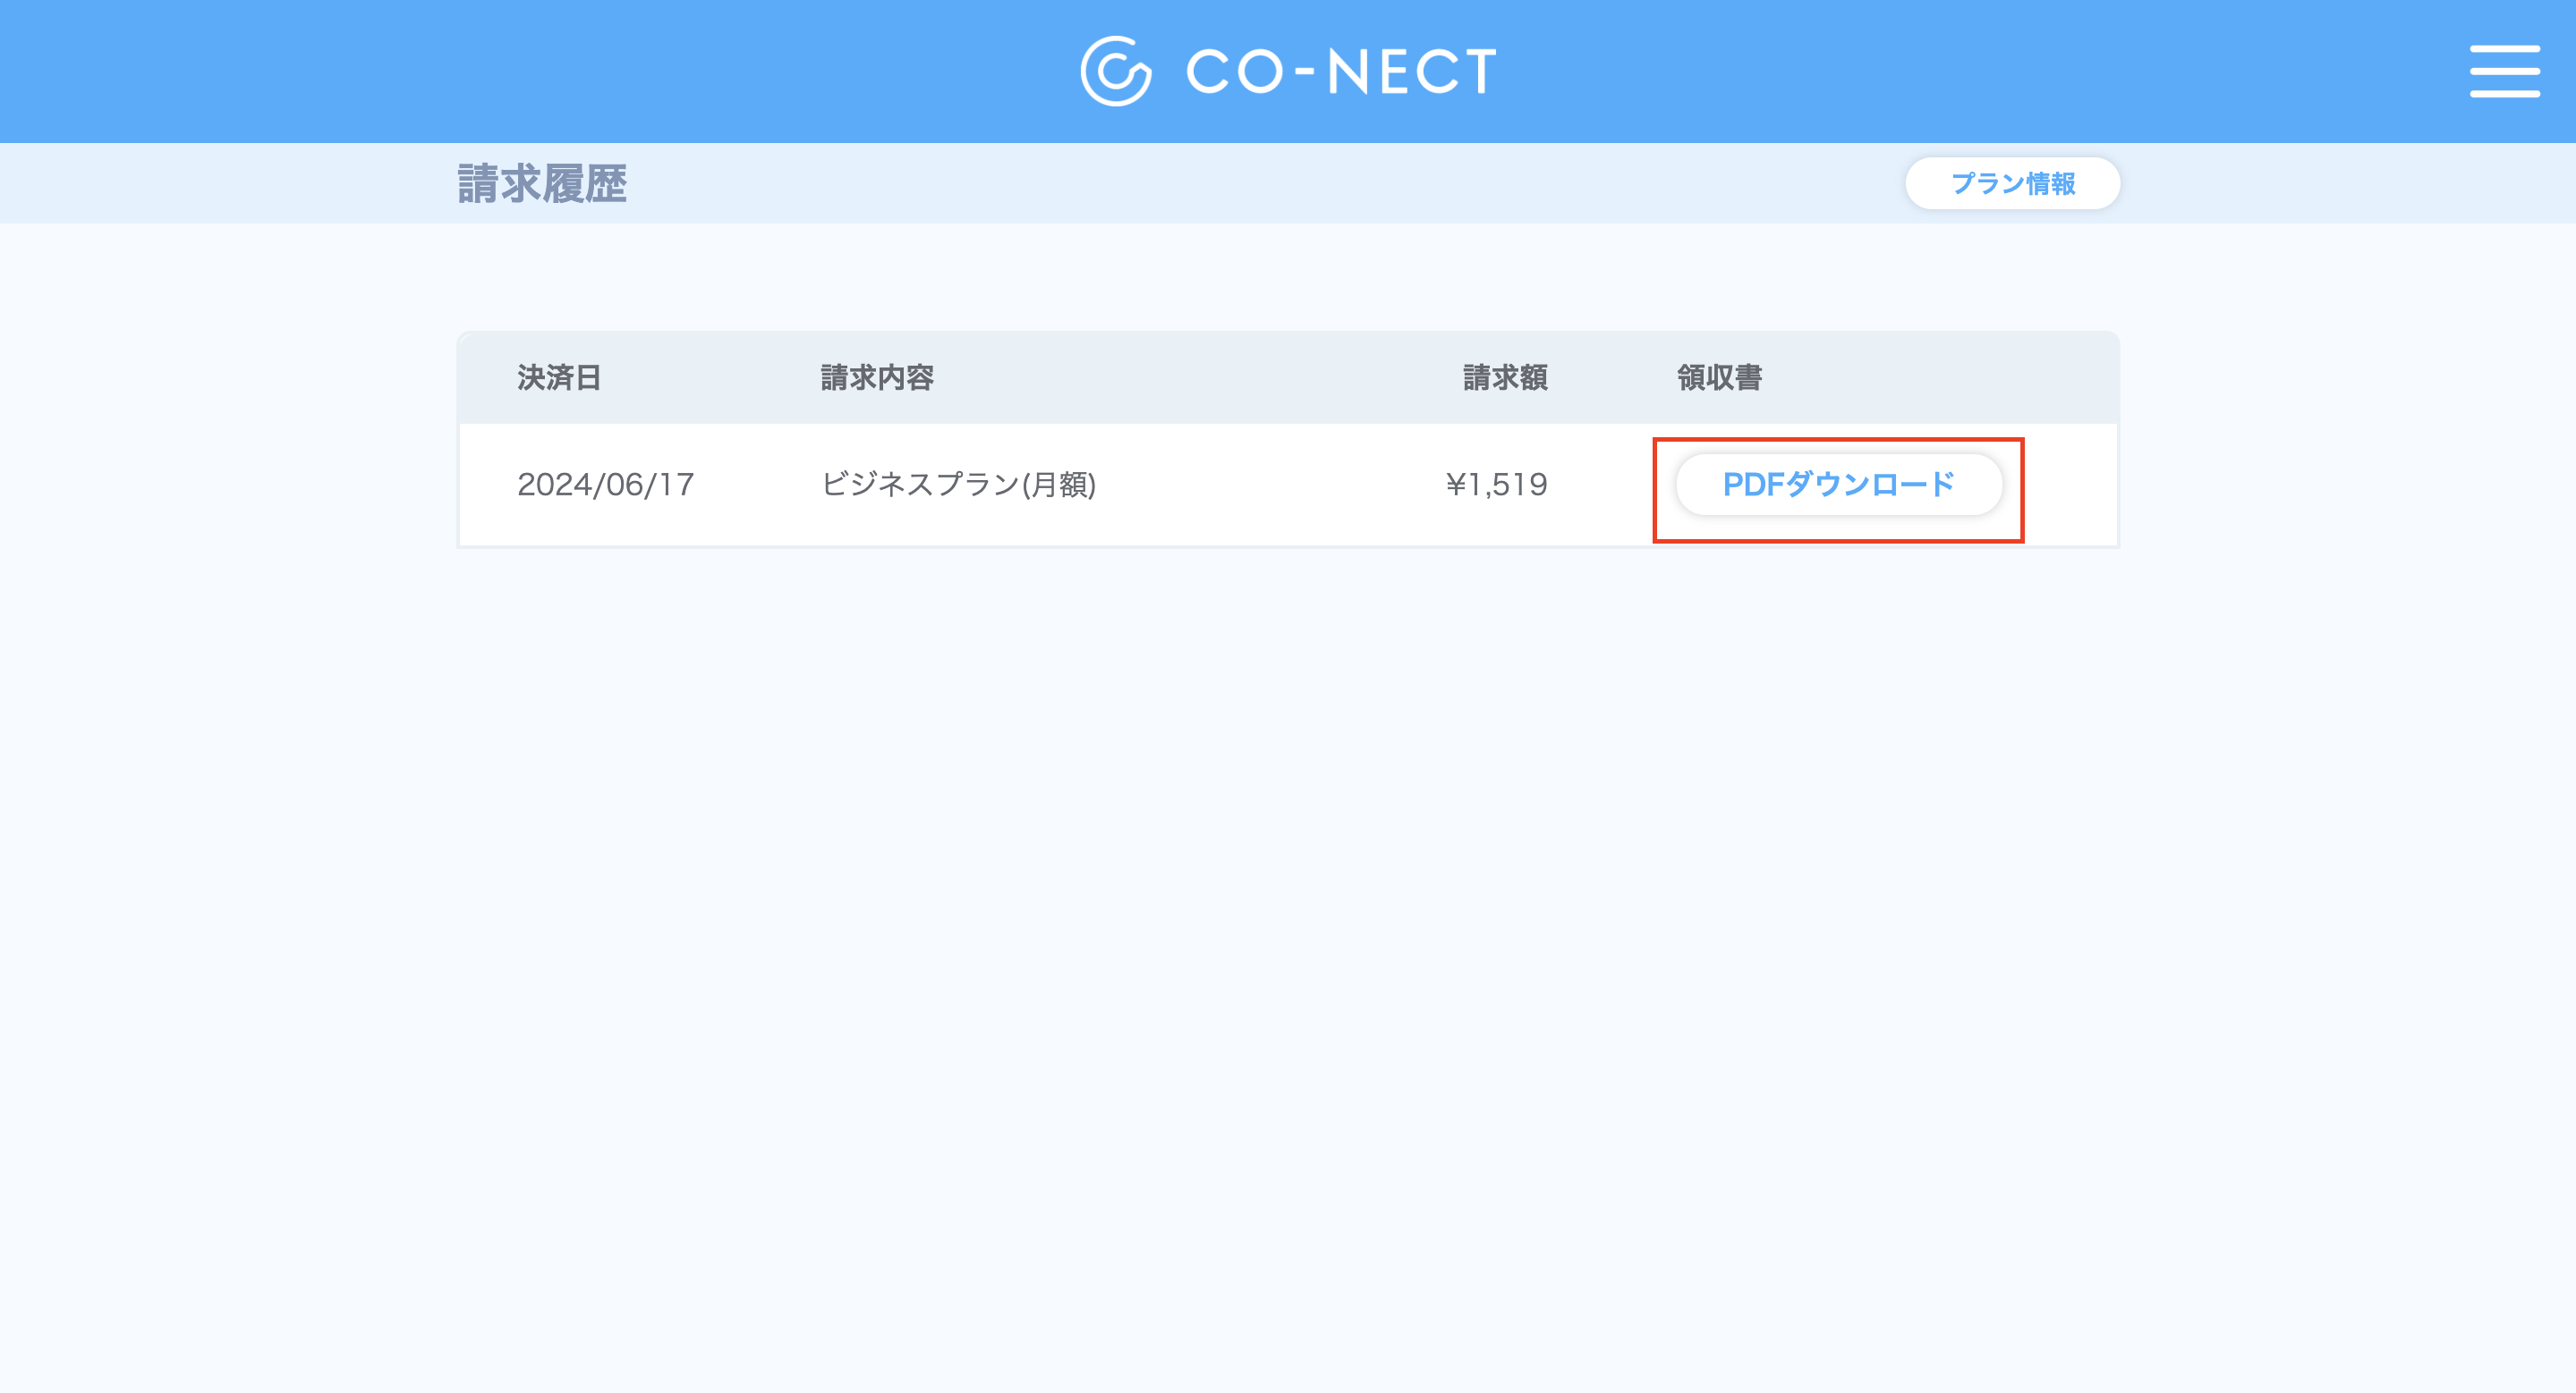Click the 請求履歴 page title
Image resolution: width=2576 pixels, height=1393 pixels.
(x=542, y=184)
